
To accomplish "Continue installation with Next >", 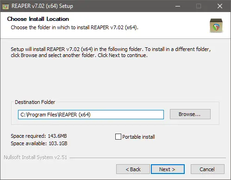I will pyautogui.click(x=168, y=169).
